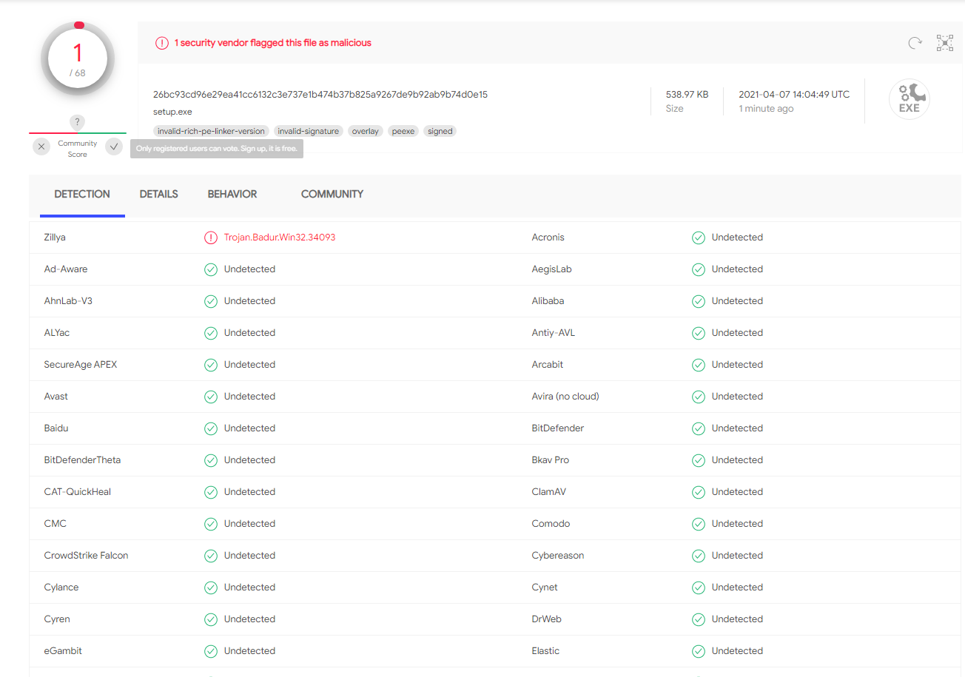Viewport: 965px width, 677px height.
Task: Click the green check icon for eGambit
Action: pos(211,651)
